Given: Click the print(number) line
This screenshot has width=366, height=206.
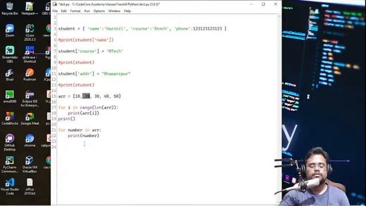Looking at the screenshot, I should point(83,136).
